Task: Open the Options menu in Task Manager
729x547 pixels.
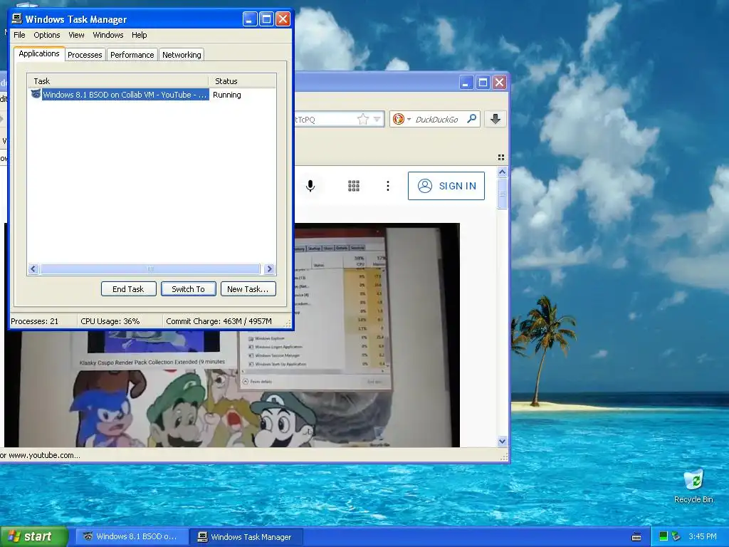Action: tap(46, 35)
